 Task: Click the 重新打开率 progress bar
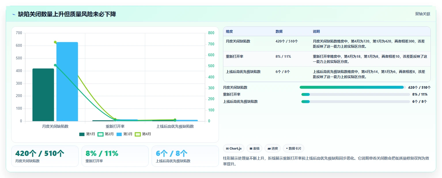tap(356, 94)
